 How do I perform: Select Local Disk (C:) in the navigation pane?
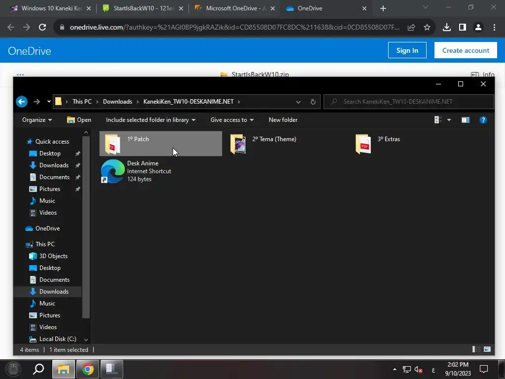click(57, 339)
